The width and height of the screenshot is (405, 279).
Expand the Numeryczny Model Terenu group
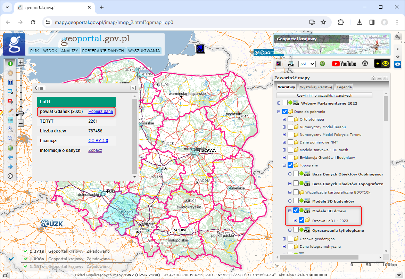tap(284, 127)
